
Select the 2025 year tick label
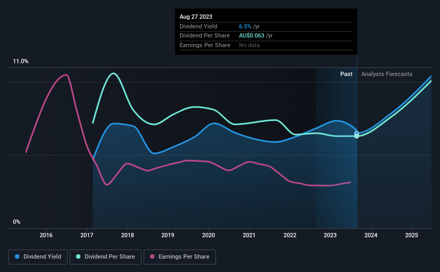tap(412, 235)
